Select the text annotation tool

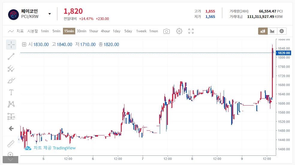pos(11,92)
